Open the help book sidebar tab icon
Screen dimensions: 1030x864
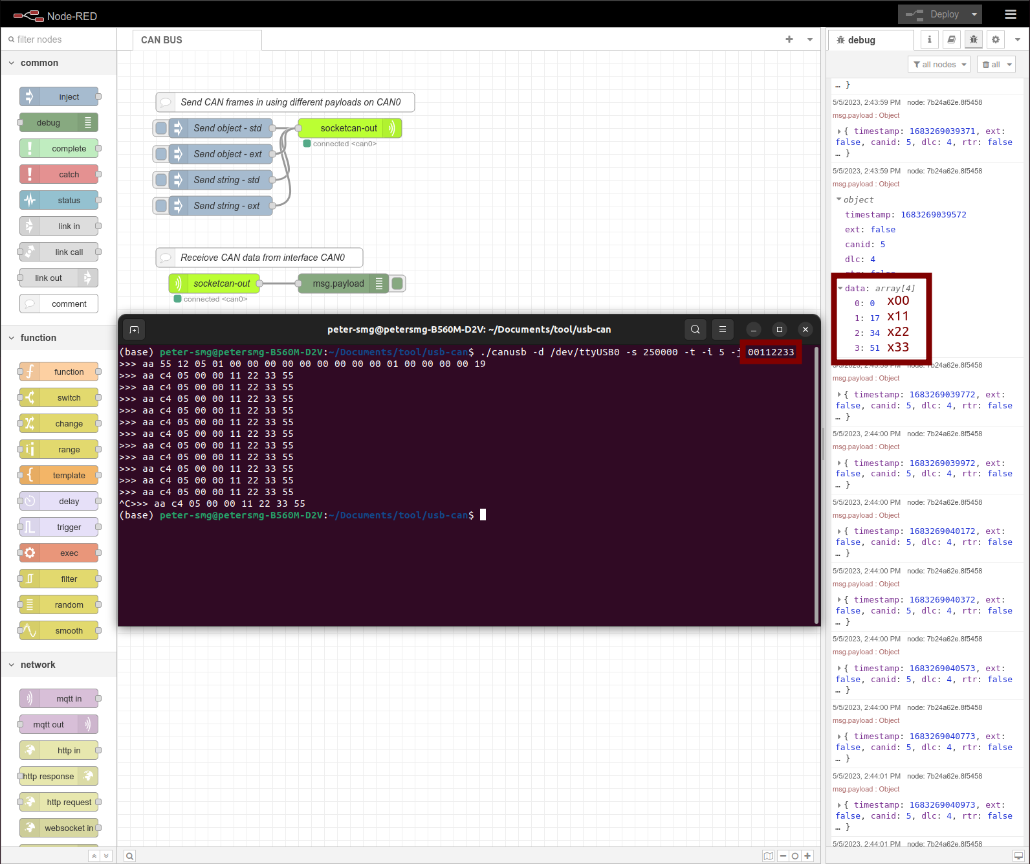(952, 39)
